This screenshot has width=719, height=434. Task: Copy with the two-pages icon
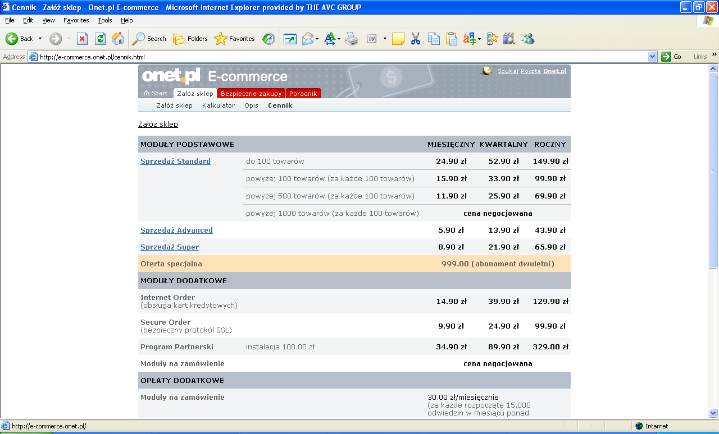(x=434, y=39)
